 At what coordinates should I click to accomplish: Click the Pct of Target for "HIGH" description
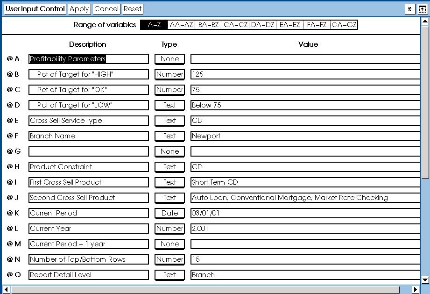(89, 74)
